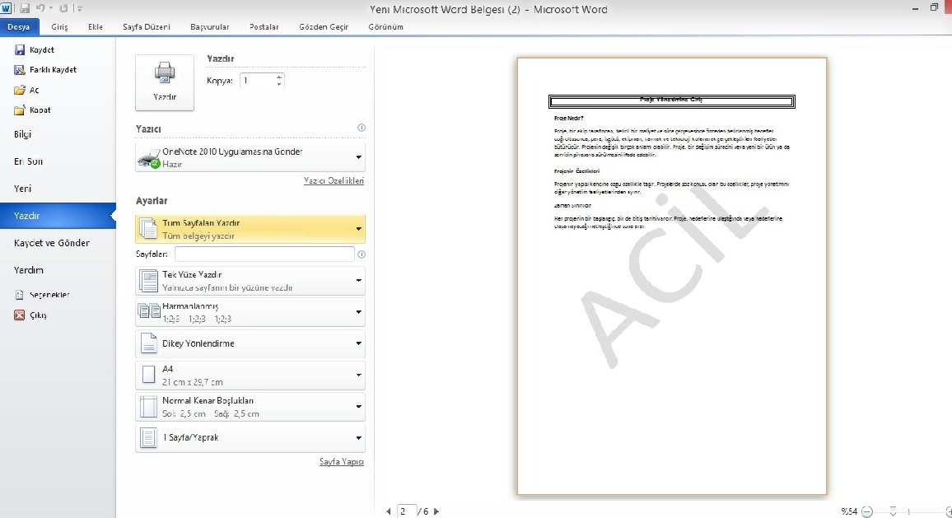The image size is (952, 518).
Task: Click the large Yazdır print button
Action: coord(165,82)
